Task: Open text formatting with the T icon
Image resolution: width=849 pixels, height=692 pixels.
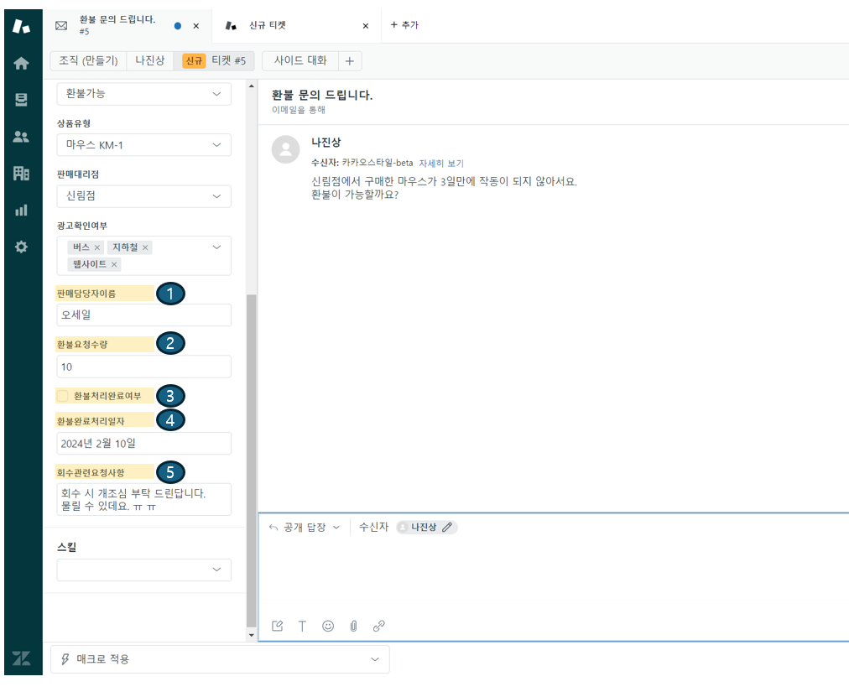Action: point(302,625)
